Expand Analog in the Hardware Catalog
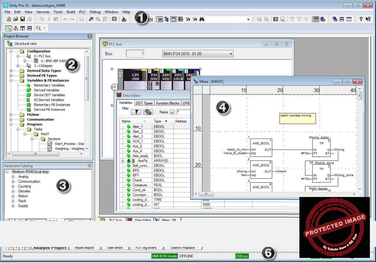The width and height of the screenshot is (376, 262). (x=13, y=177)
